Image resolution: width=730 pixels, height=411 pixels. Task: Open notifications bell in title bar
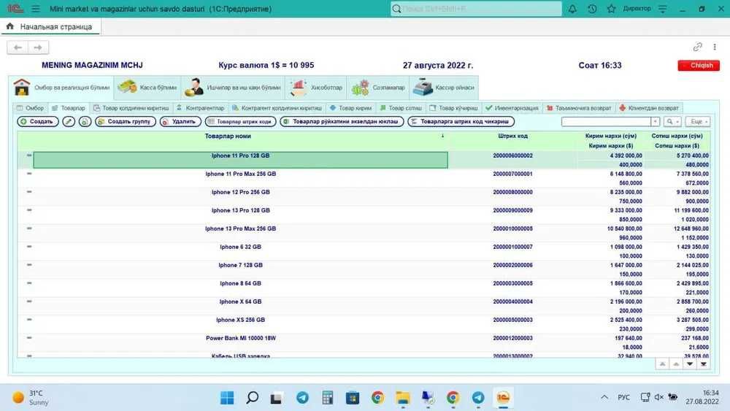click(572, 9)
